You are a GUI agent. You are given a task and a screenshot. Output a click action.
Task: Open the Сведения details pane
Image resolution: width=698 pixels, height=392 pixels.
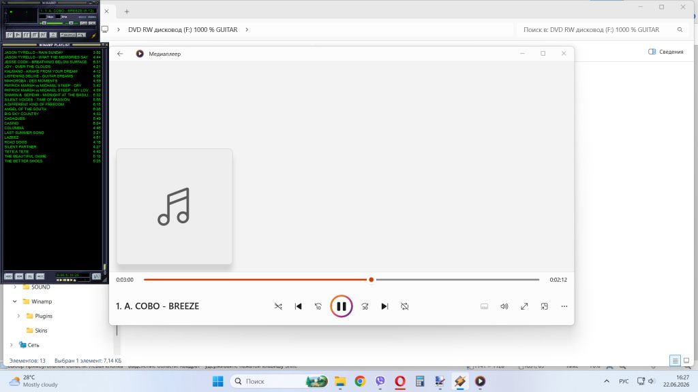coord(666,52)
